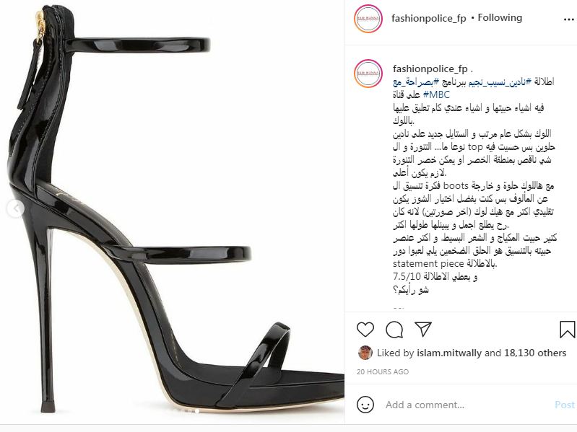The height and width of the screenshot is (432, 577).
Task: Open comment bubble icon
Action: click(394, 330)
